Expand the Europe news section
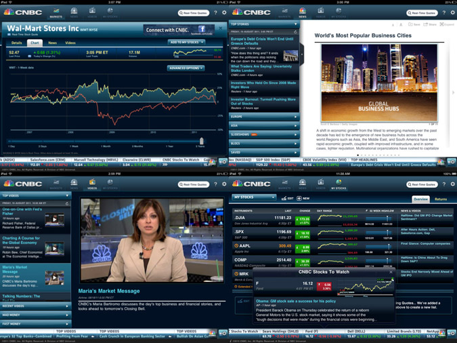Viewport: 457px width, 343px height. [264, 117]
